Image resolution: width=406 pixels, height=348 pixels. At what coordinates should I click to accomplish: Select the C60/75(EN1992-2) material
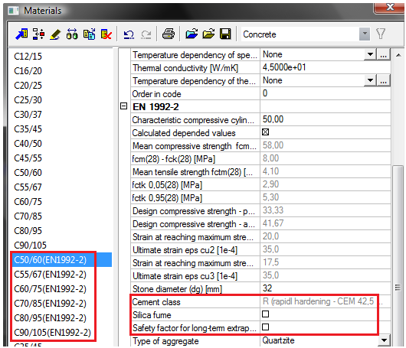(x=51, y=289)
